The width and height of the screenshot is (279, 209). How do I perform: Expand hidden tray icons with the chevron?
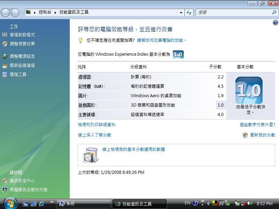(208, 203)
